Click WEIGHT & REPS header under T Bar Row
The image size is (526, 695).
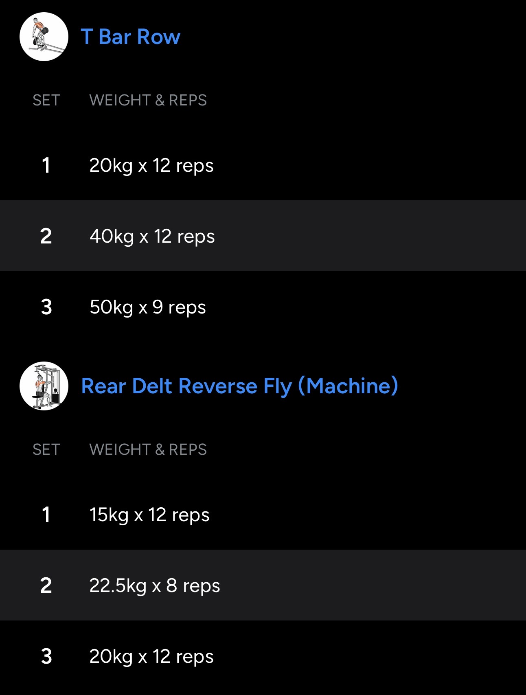point(148,100)
